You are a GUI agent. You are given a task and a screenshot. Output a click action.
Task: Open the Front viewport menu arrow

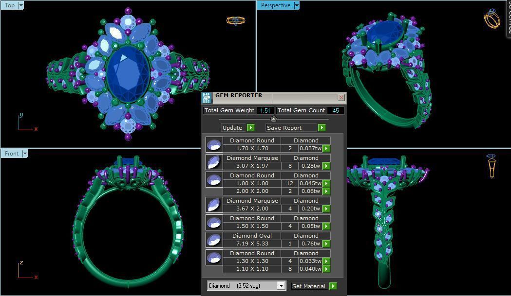point(25,154)
